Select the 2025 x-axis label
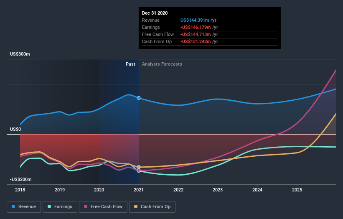Screen dimensions: 343x219 click(x=297, y=190)
